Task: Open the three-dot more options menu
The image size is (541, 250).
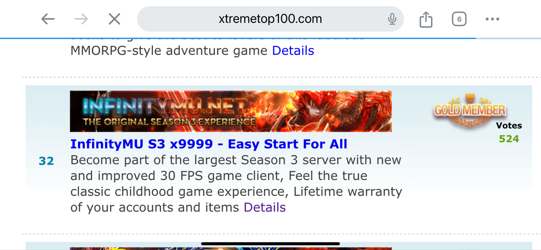Action: click(x=492, y=19)
